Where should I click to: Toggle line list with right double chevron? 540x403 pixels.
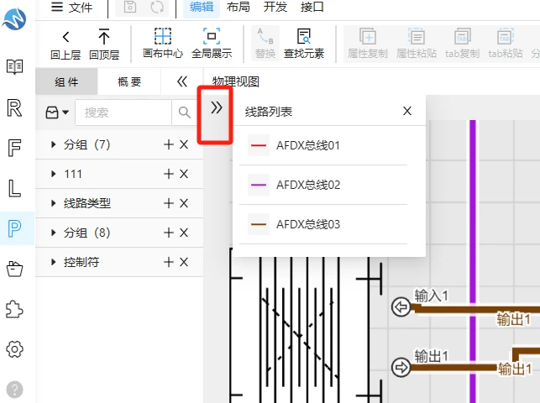[217, 107]
